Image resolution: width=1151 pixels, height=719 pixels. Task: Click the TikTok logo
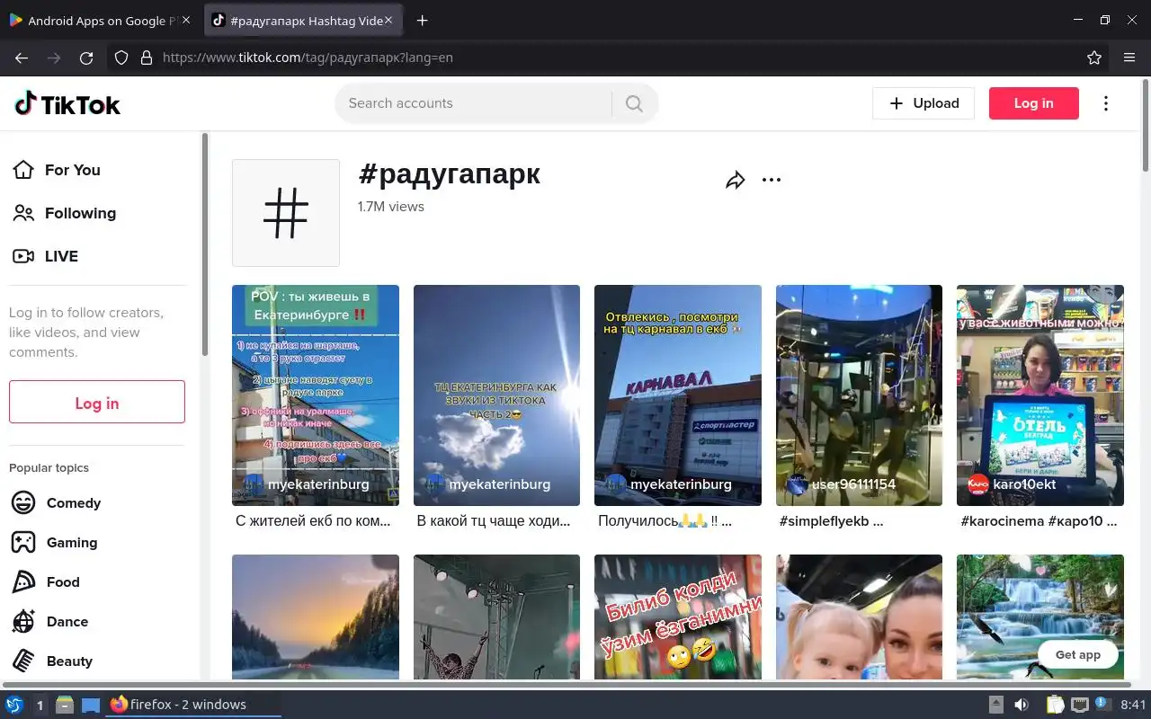click(67, 104)
